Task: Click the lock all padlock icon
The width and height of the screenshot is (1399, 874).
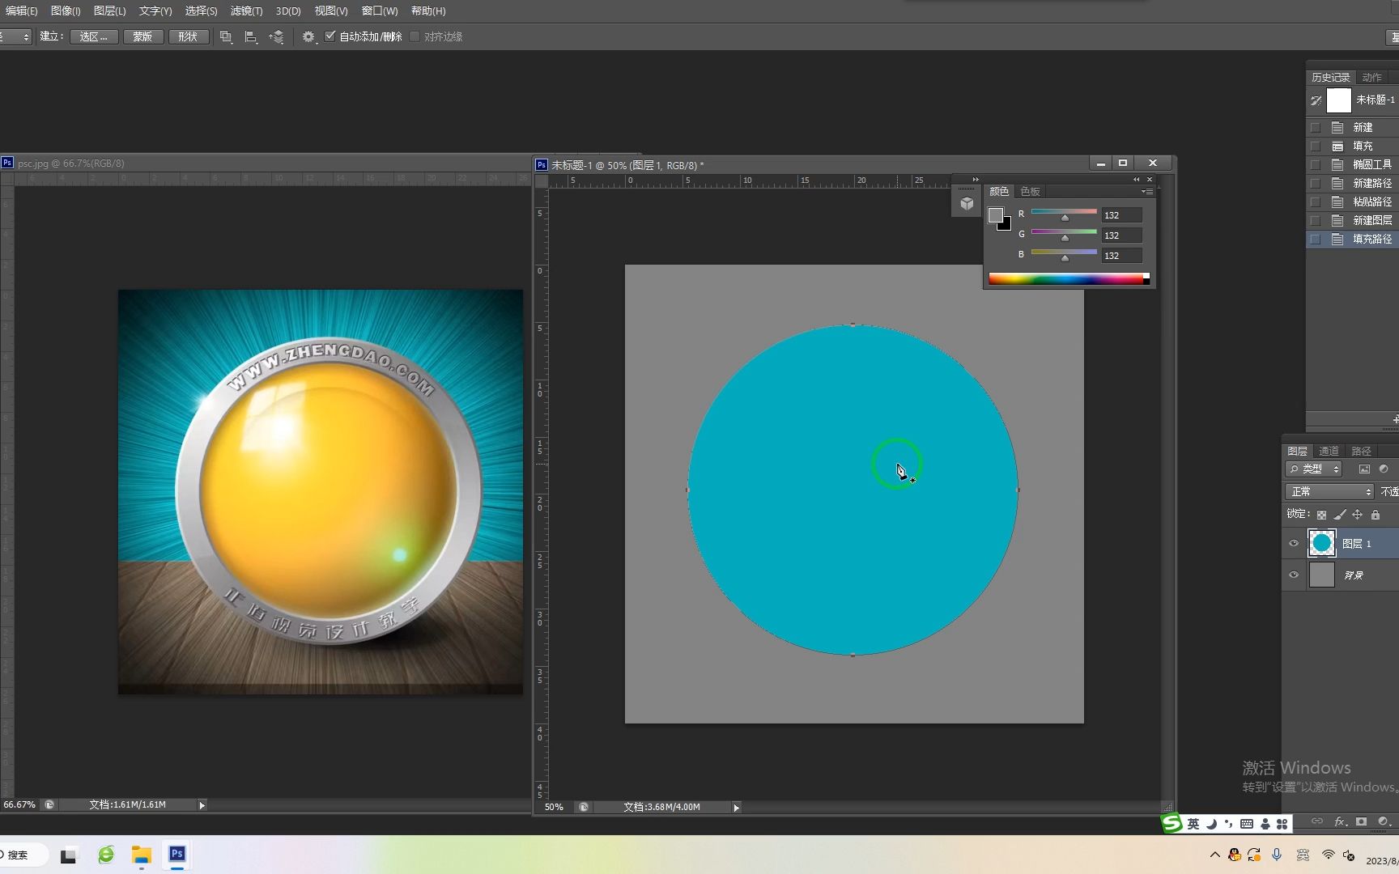Action: coord(1376,515)
